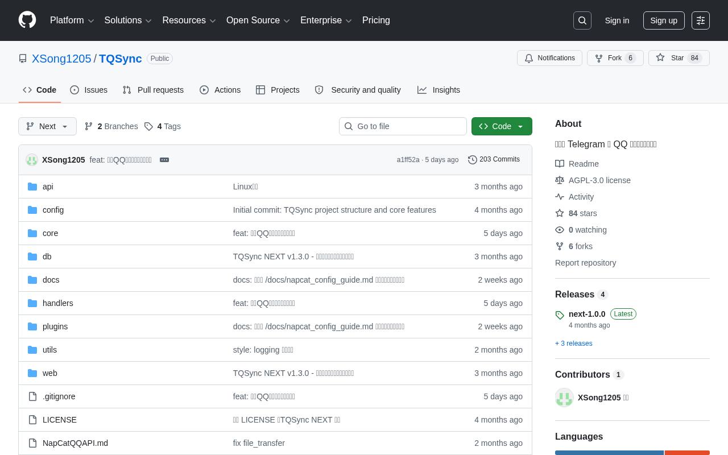Open the plugins folder icon
This screenshot has height=455, width=728.
[x=32, y=326]
